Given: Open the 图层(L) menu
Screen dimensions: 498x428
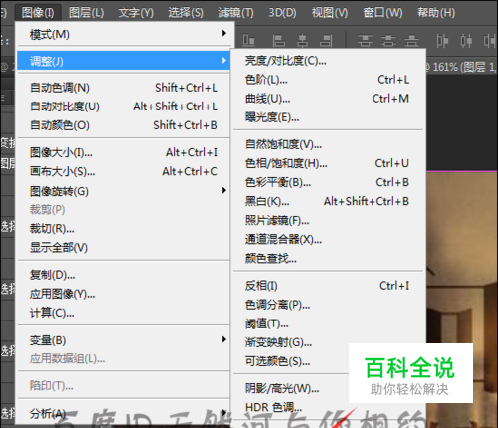Looking at the screenshot, I should (86, 13).
